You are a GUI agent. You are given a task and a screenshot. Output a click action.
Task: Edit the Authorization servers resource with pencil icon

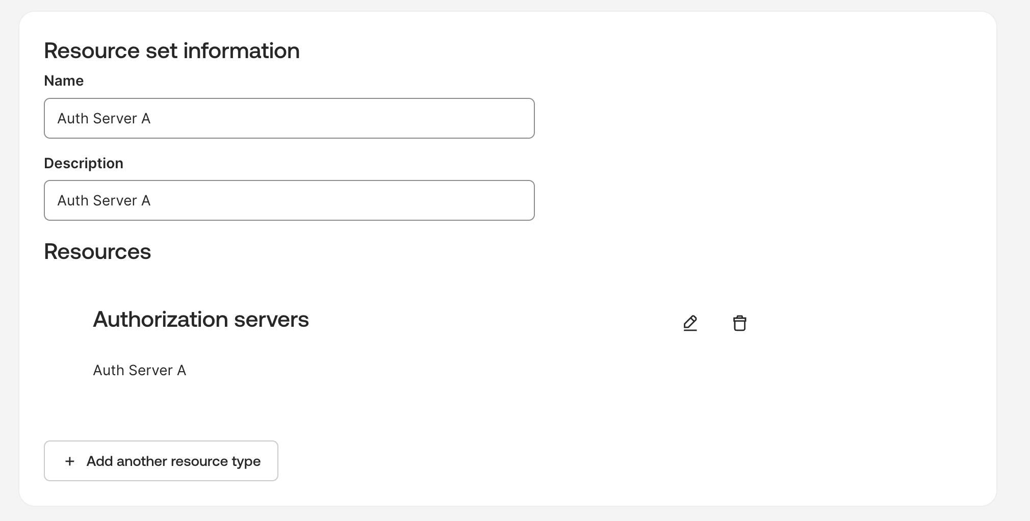[690, 323]
